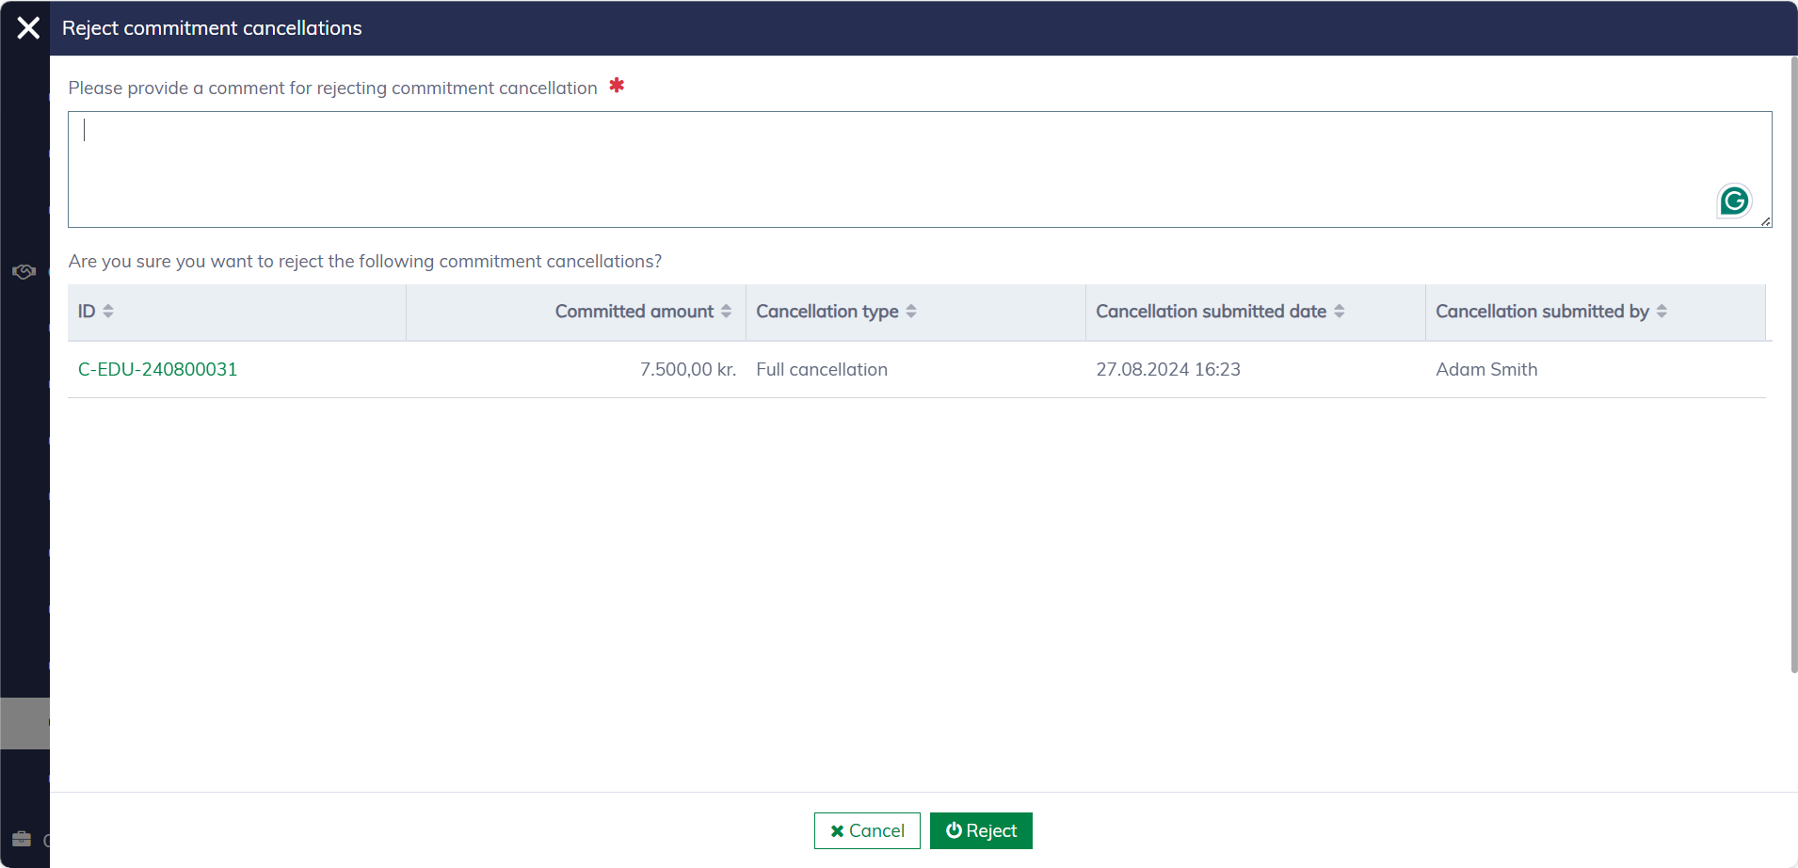Confirm with the green Reject button

981,830
